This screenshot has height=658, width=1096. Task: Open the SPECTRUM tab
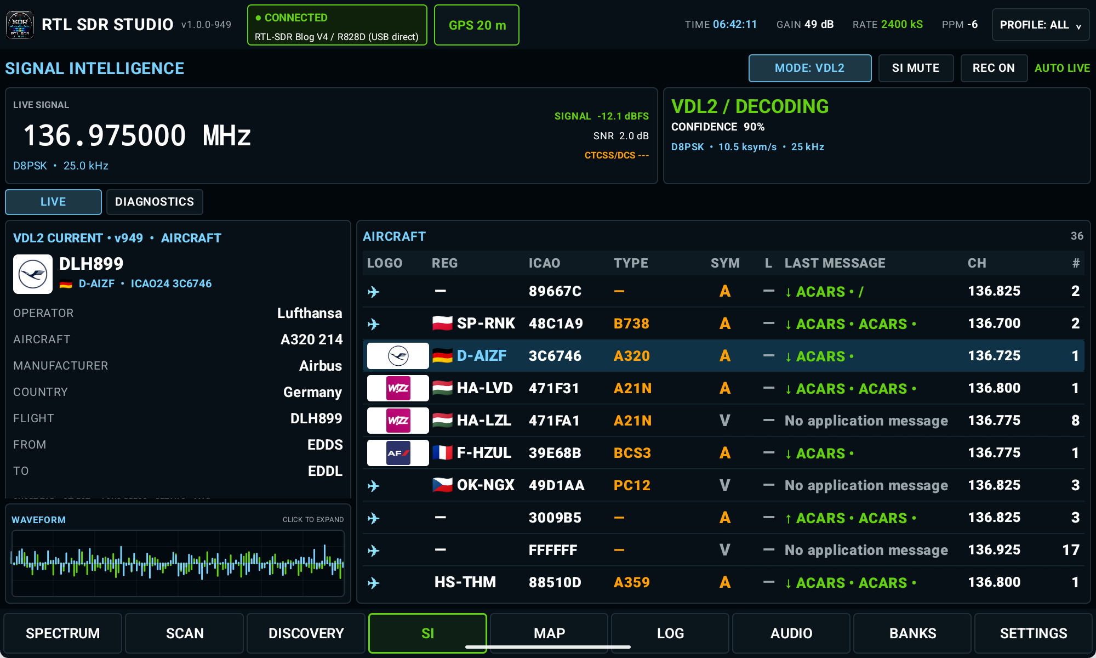click(x=63, y=633)
